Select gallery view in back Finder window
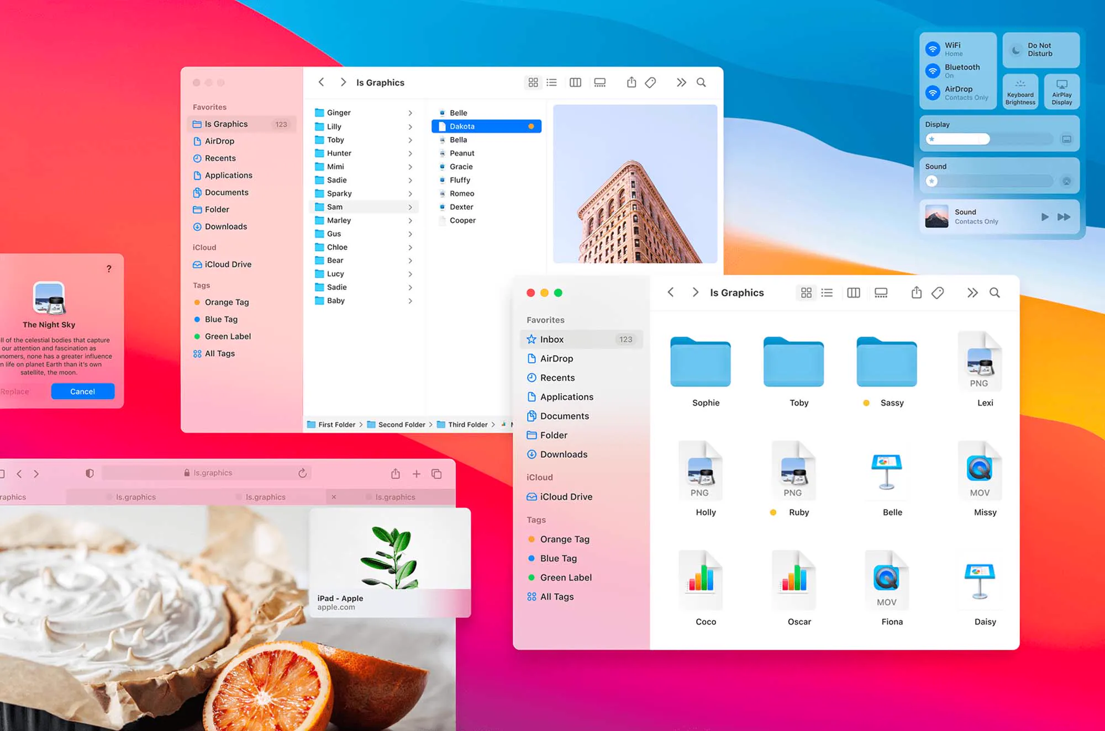Screen dimensions: 1105x731 pyautogui.click(x=600, y=82)
